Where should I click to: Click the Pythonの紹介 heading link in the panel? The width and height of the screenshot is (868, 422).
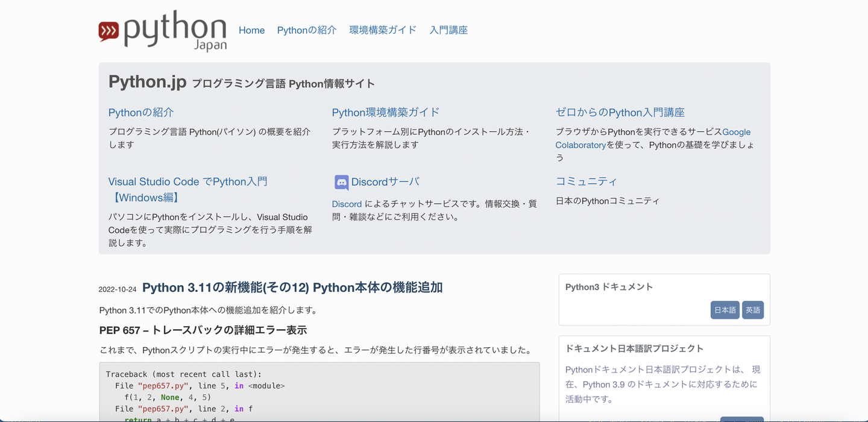(x=141, y=113)
